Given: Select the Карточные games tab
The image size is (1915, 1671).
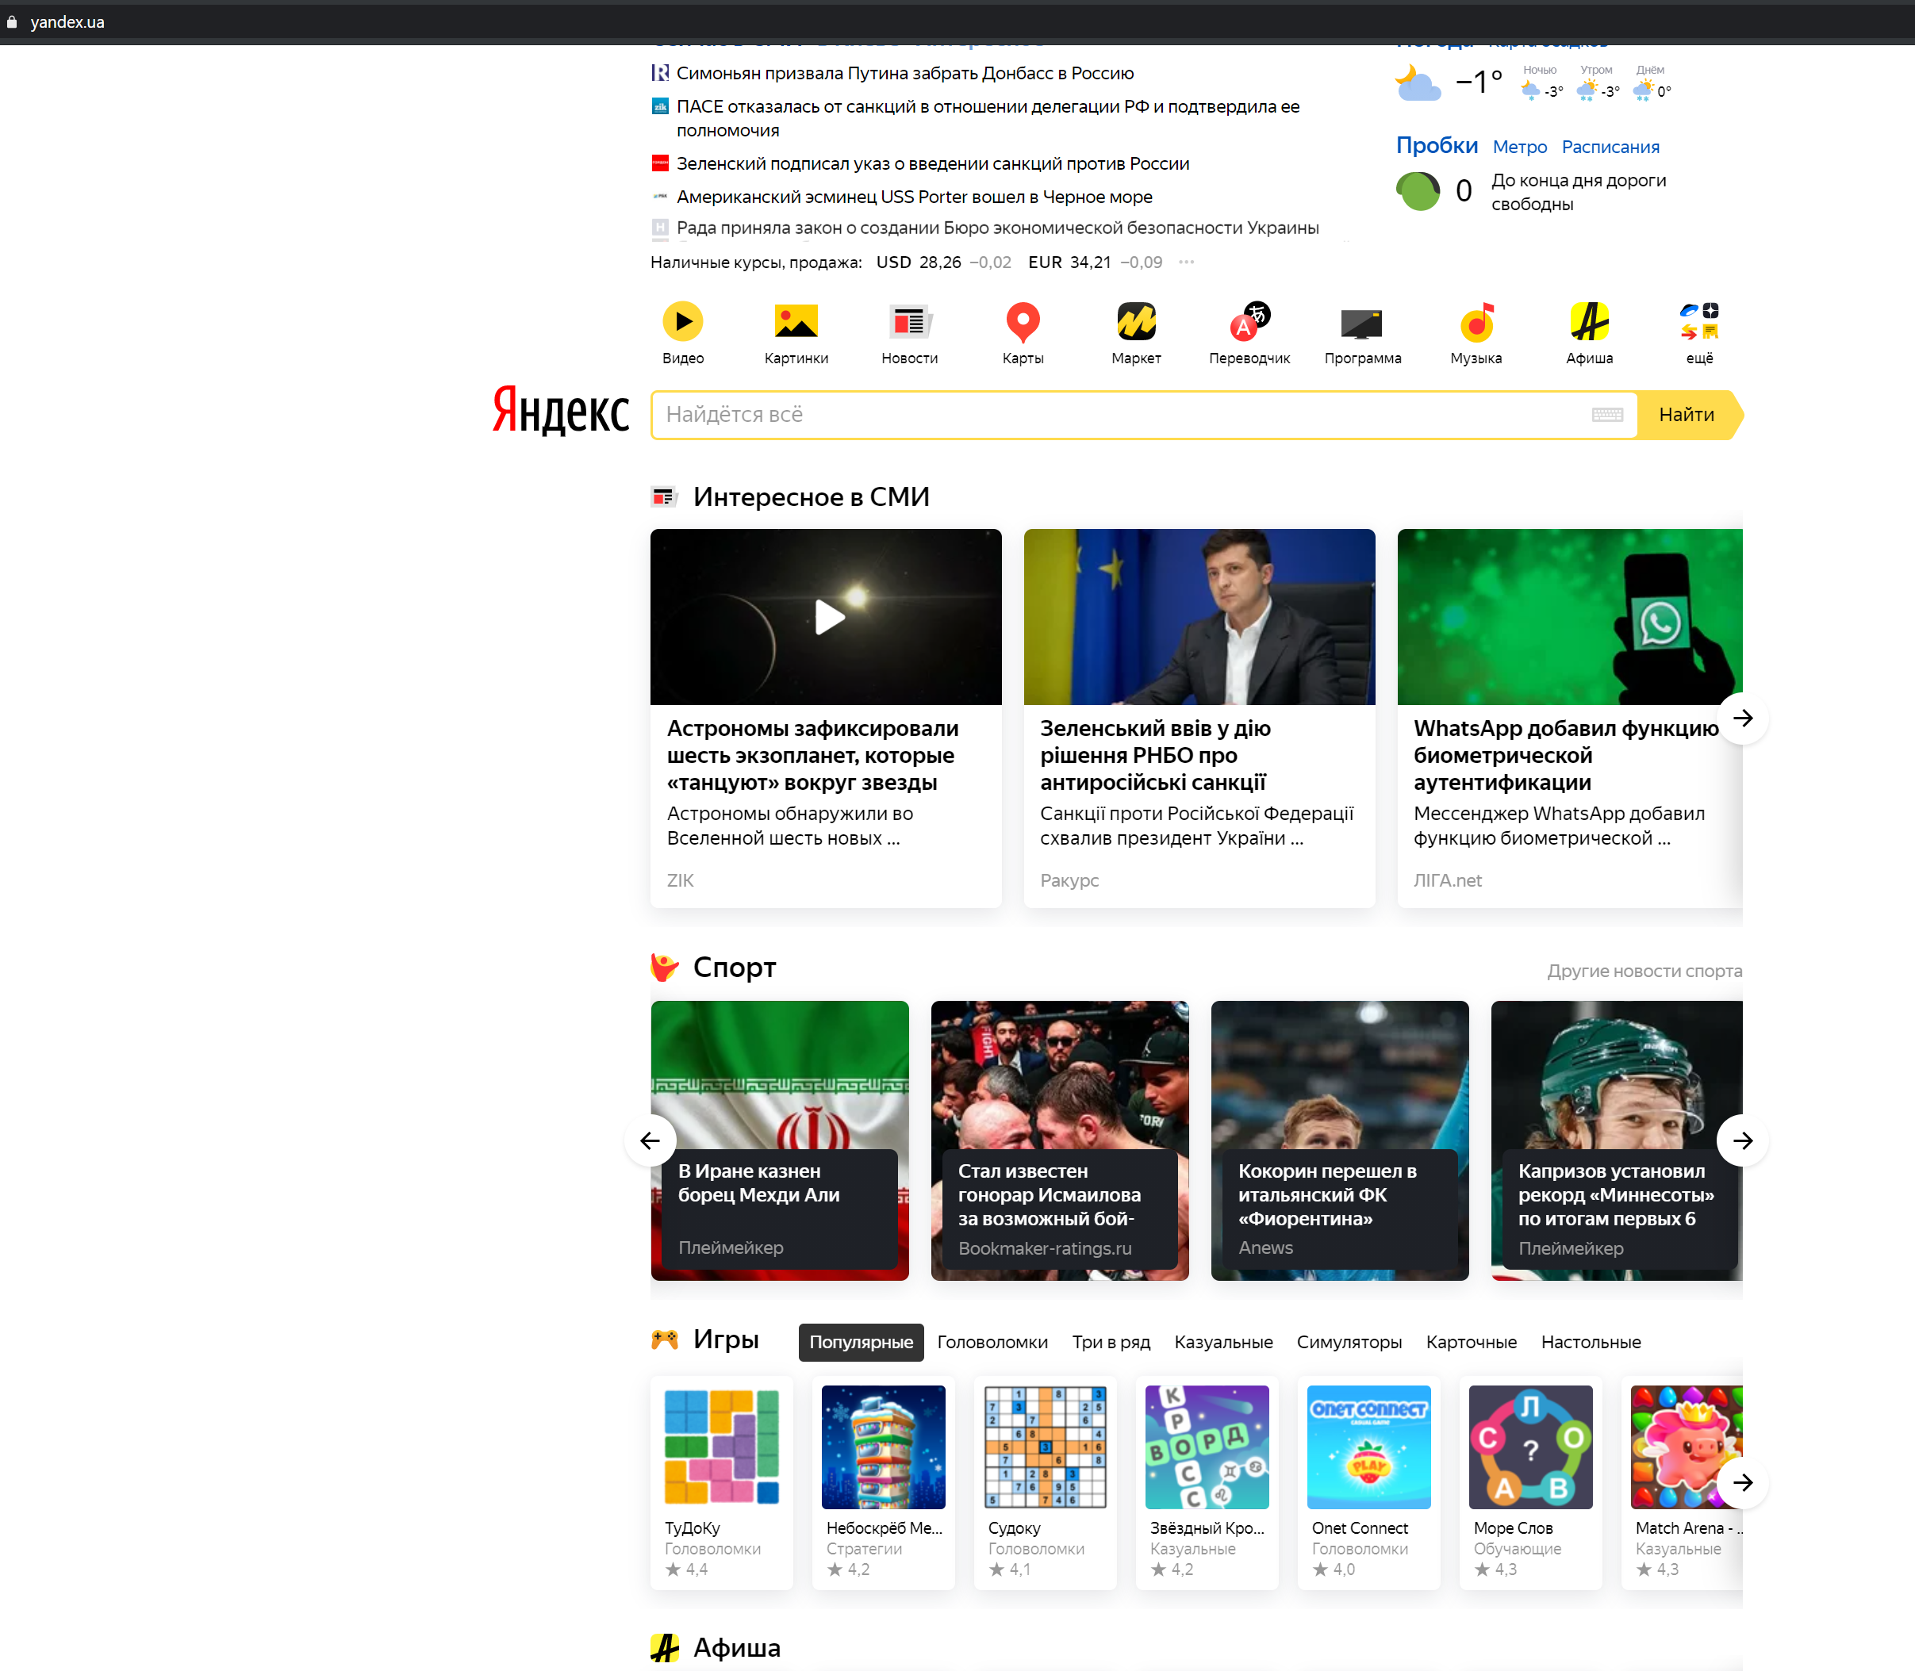Looking at the screenshot, I should [1470, 1342].
